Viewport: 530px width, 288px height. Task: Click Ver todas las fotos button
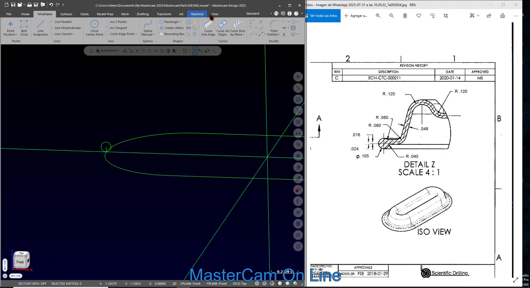pos(323,16)
